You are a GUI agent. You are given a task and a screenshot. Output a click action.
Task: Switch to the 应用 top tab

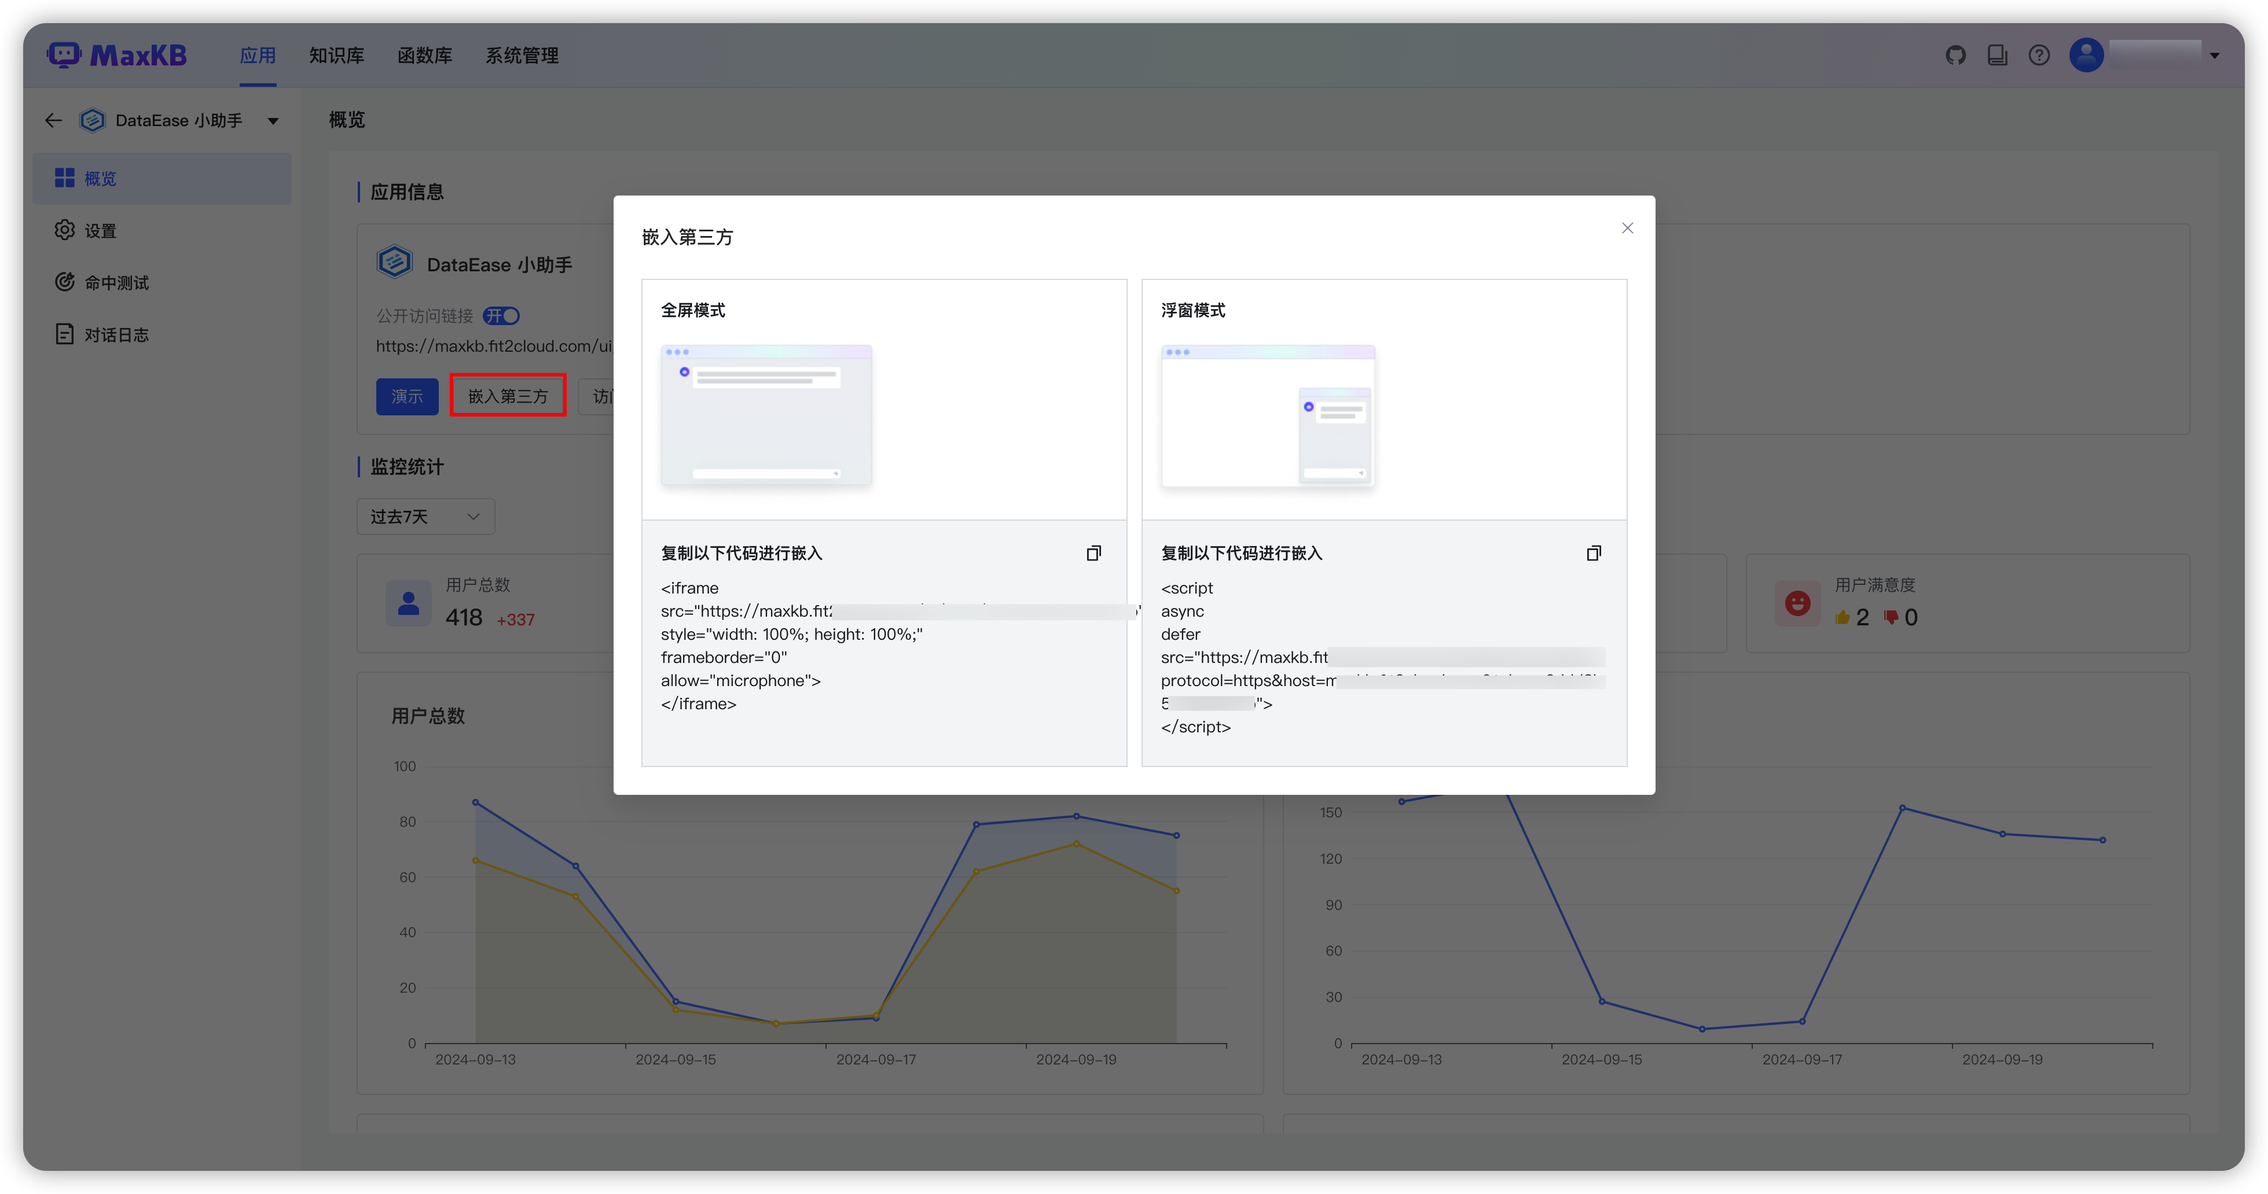258,56
